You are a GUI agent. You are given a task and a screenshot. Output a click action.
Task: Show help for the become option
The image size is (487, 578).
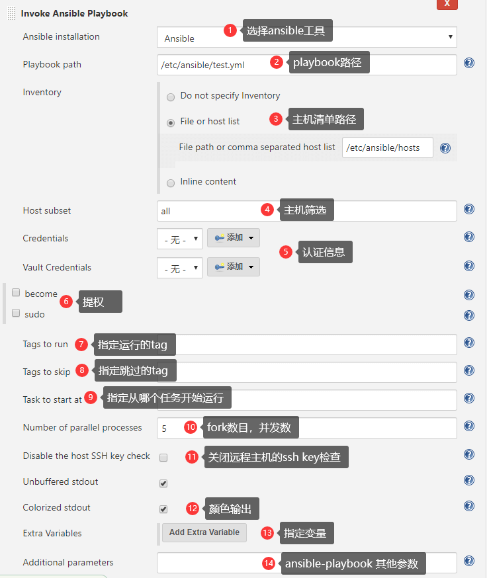[x=469, y=295]
